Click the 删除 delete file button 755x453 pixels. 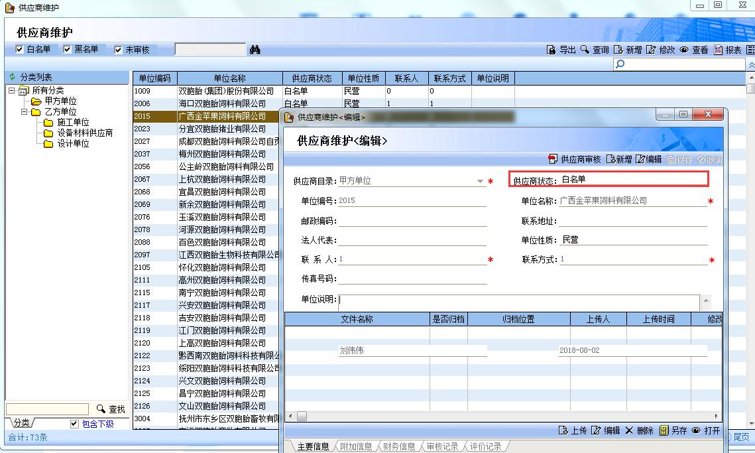[630, 430]
